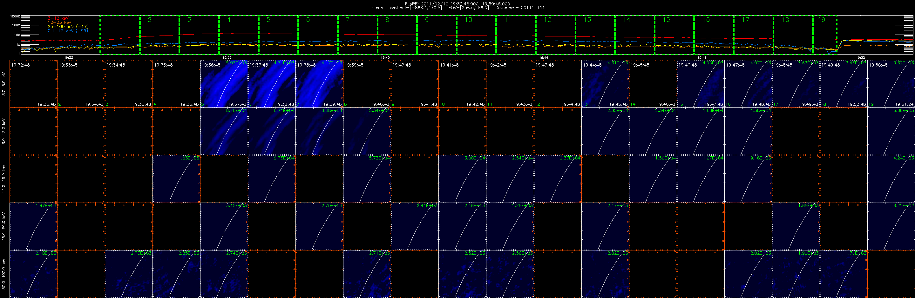The image size is (915, 298).
Task: Click the peak value '1.76E+03'
Action: tap(856, 253)
